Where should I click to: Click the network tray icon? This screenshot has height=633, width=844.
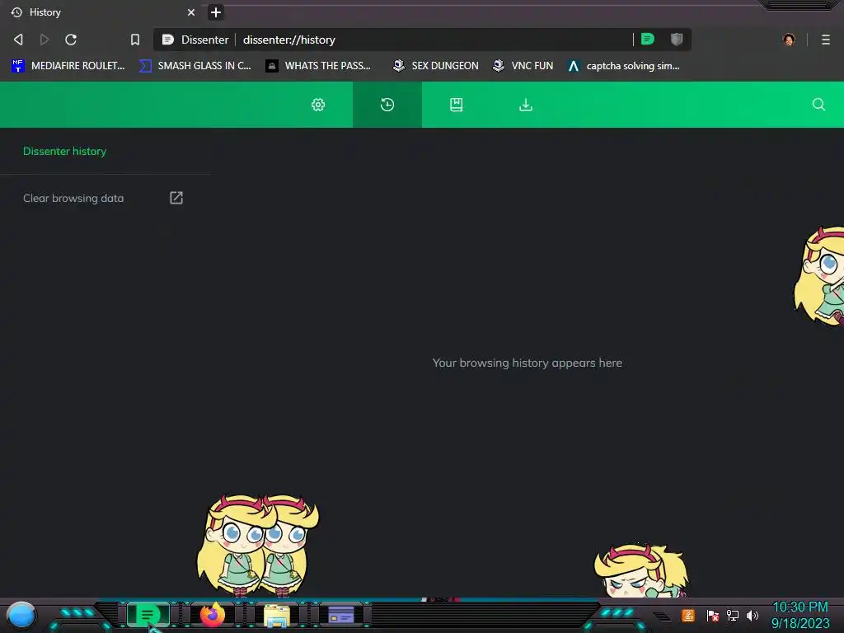point(733,615)
